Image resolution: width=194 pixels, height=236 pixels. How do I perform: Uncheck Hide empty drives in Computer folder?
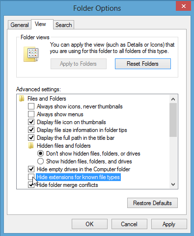point(31,169)
